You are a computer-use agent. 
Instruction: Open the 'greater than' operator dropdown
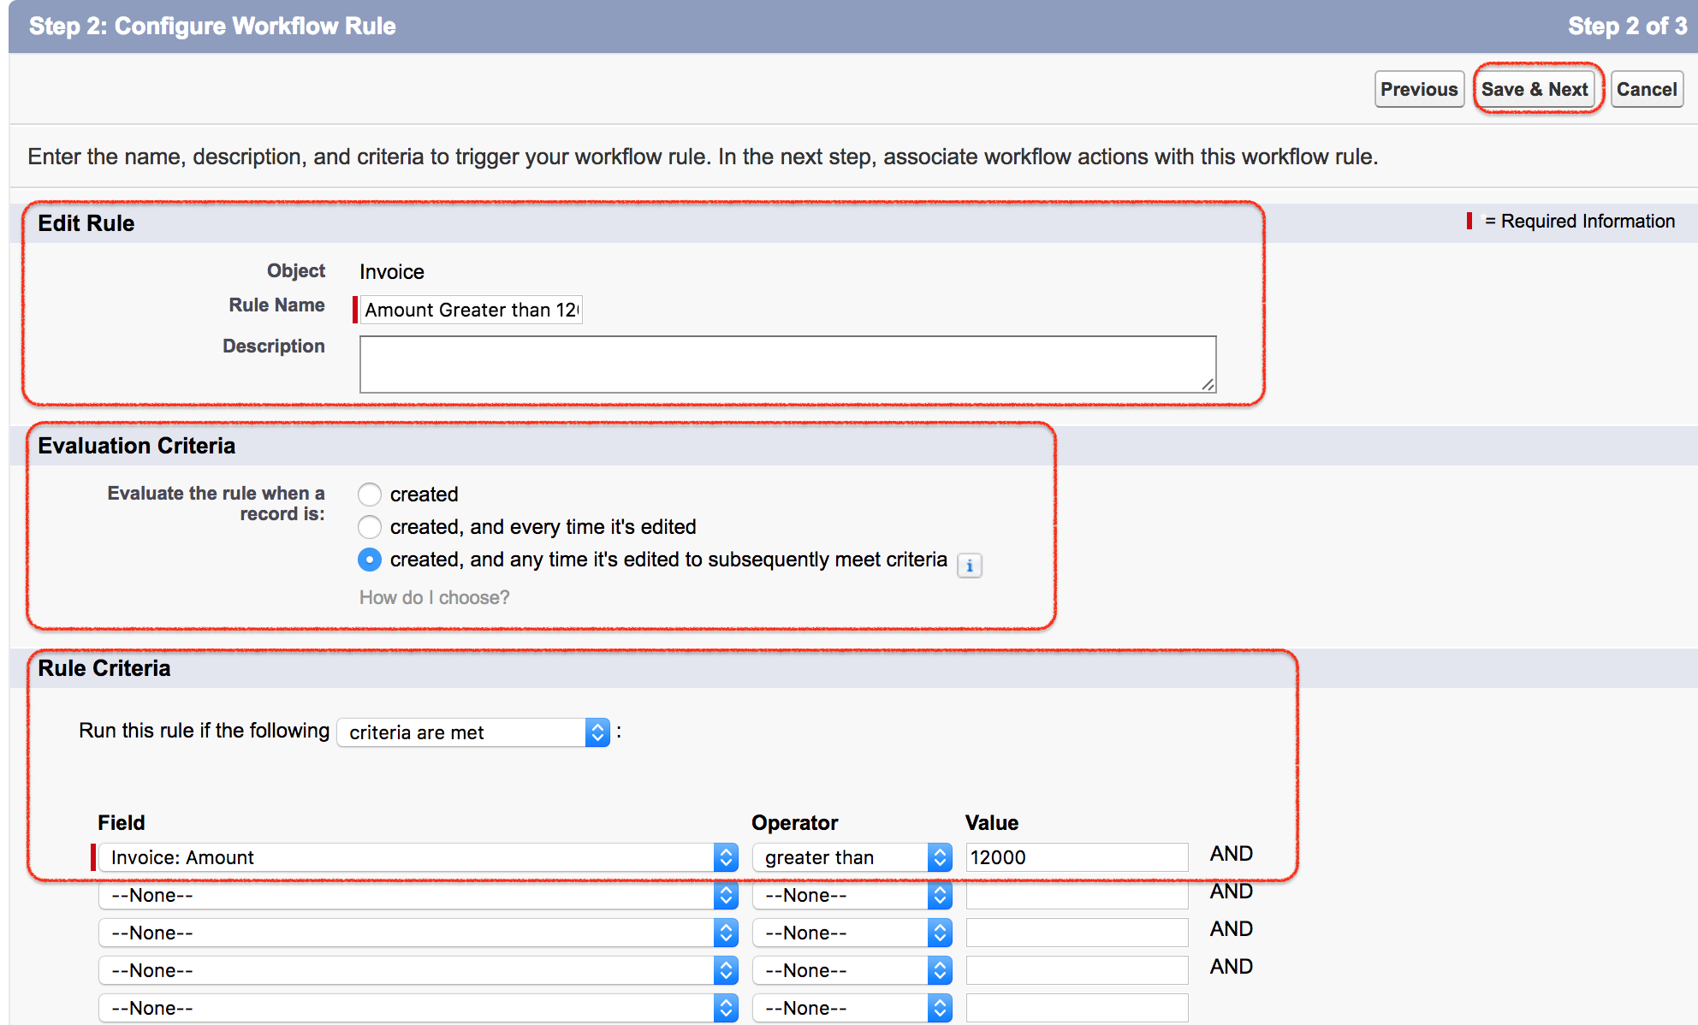tap(852, 857)
